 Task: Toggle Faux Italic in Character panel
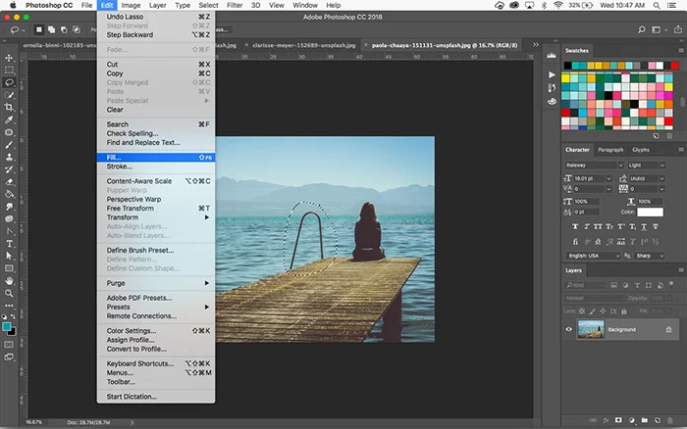[x=587, y=226]
